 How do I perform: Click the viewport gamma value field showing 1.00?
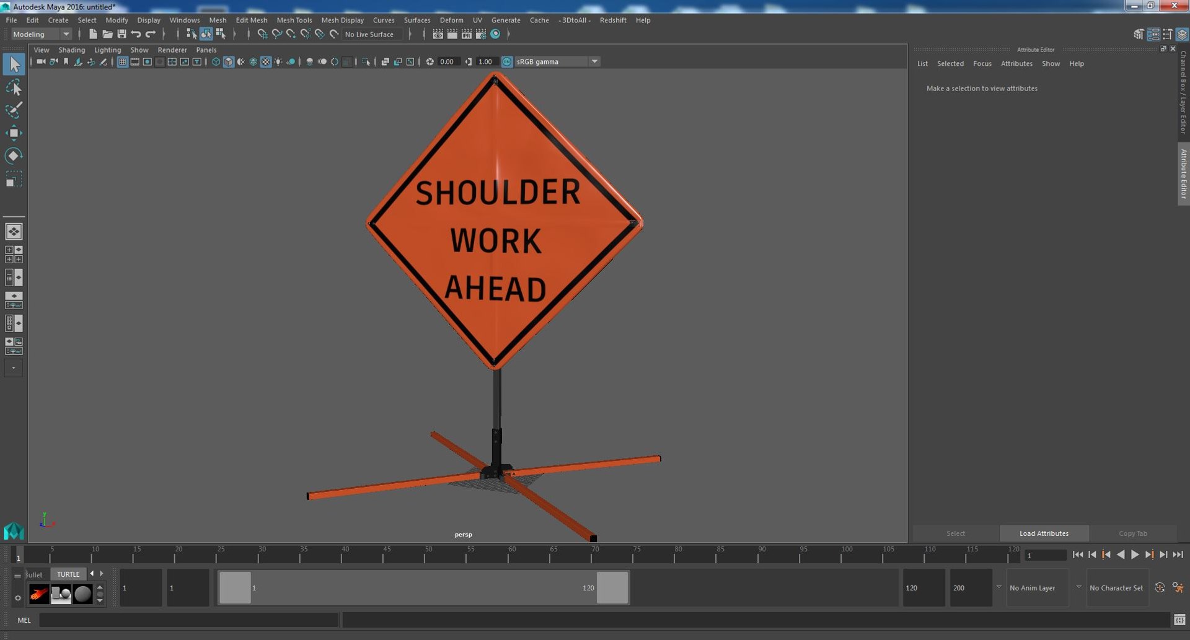click(x=486, y=61)
